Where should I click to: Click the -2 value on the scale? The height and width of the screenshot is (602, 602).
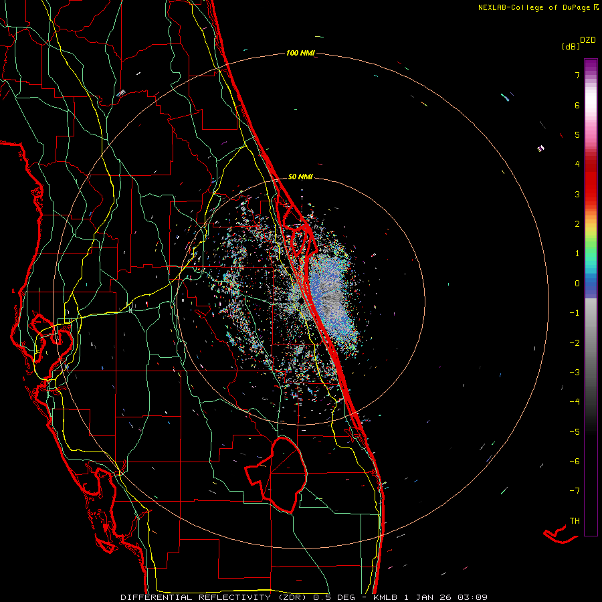[575, 343]
